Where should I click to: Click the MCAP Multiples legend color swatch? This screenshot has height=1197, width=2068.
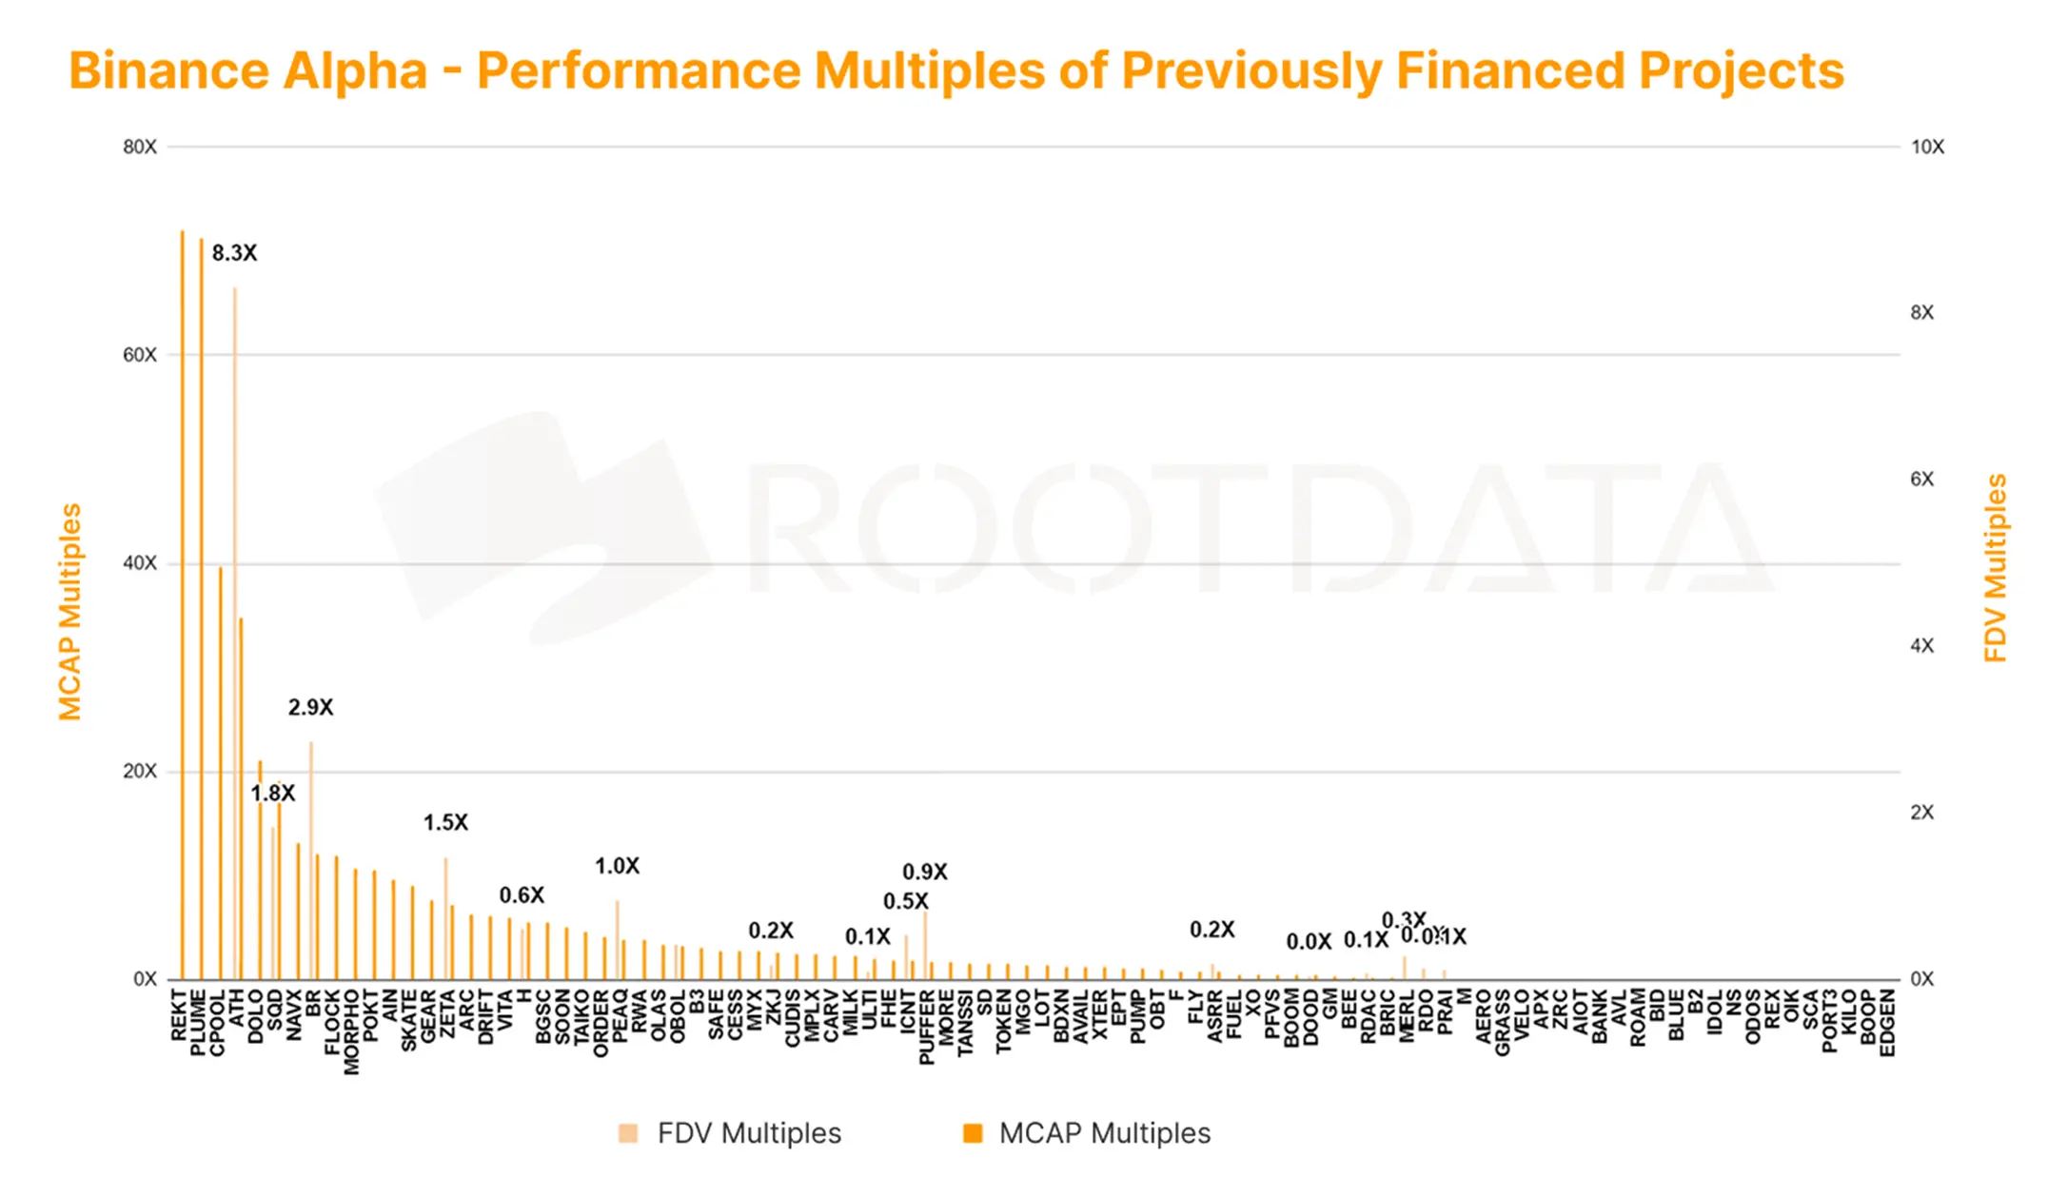pyautogui.click(x=972, y=1133)
